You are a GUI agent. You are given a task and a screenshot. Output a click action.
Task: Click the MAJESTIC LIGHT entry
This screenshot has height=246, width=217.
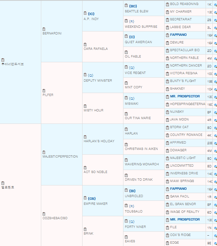(x=183, y=158)
